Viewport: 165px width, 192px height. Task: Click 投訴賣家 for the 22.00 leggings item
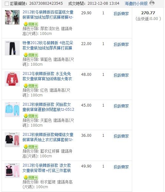pos(121,44)
